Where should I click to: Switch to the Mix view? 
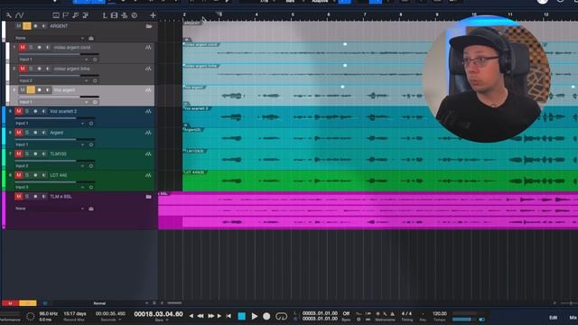[573, 317]
